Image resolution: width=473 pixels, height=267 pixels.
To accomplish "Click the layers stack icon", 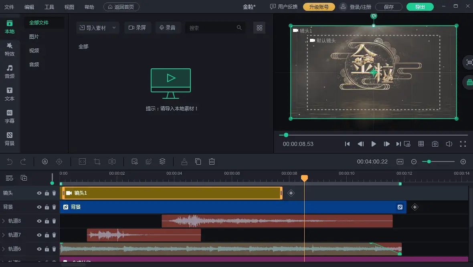I will click(x=162, y=162).
